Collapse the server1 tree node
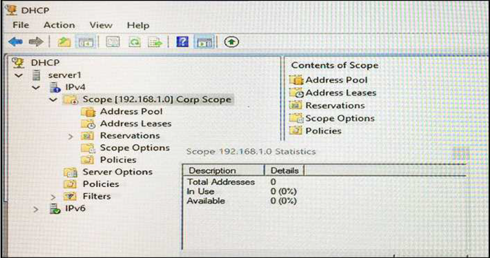 point(19,75)
